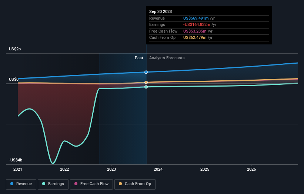Click the Sep 30 2023 tooltip date
304x194 pixels.
pos(161,11)
